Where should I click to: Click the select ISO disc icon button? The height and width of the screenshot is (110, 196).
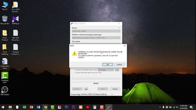117,70
